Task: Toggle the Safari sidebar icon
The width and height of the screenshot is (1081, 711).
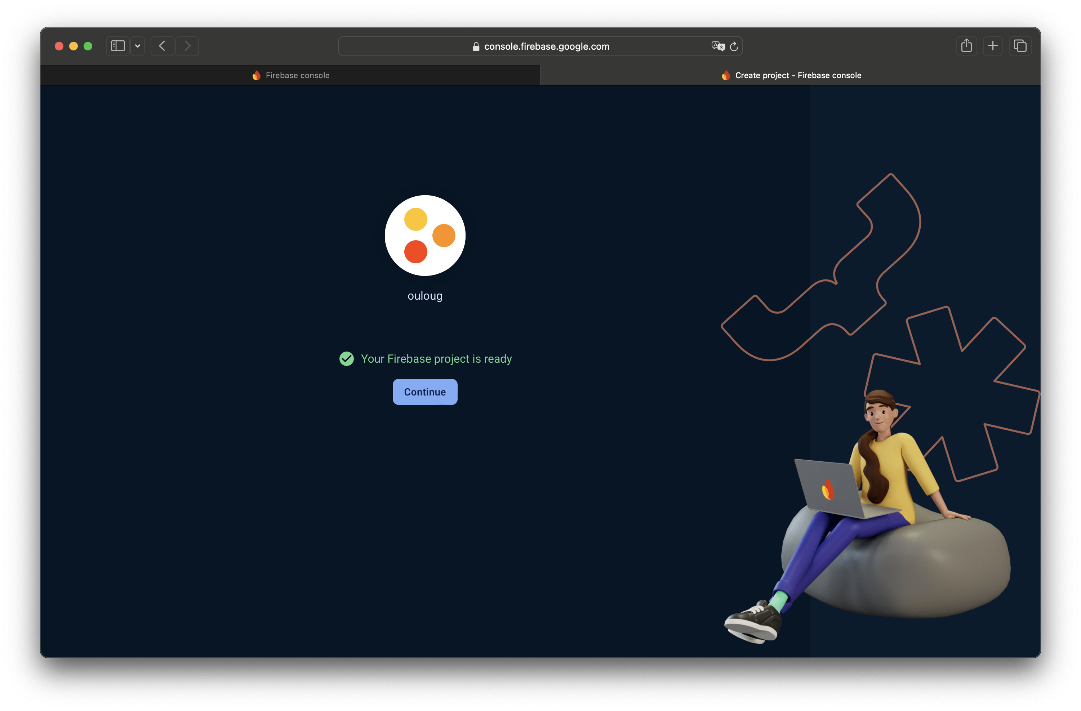Action: 117,46
